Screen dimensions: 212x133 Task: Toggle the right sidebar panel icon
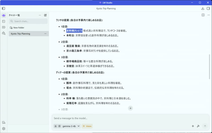point(208,8)
